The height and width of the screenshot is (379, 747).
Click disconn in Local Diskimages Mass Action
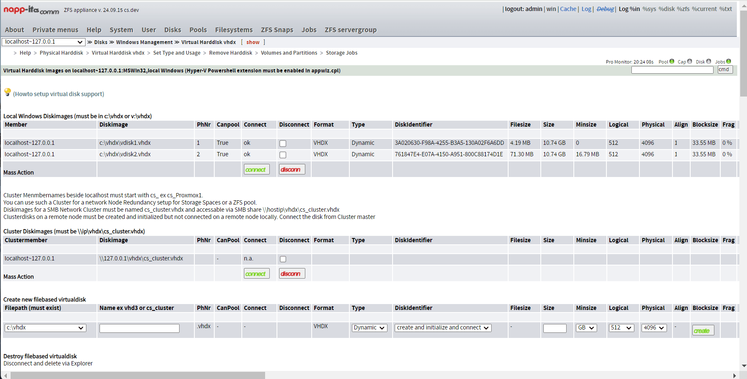[x=292, y=169]
